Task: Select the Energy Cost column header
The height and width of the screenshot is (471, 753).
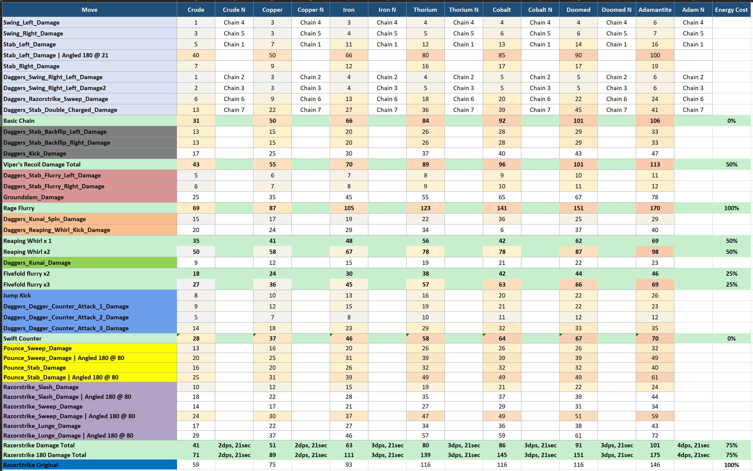Action: 731,10
